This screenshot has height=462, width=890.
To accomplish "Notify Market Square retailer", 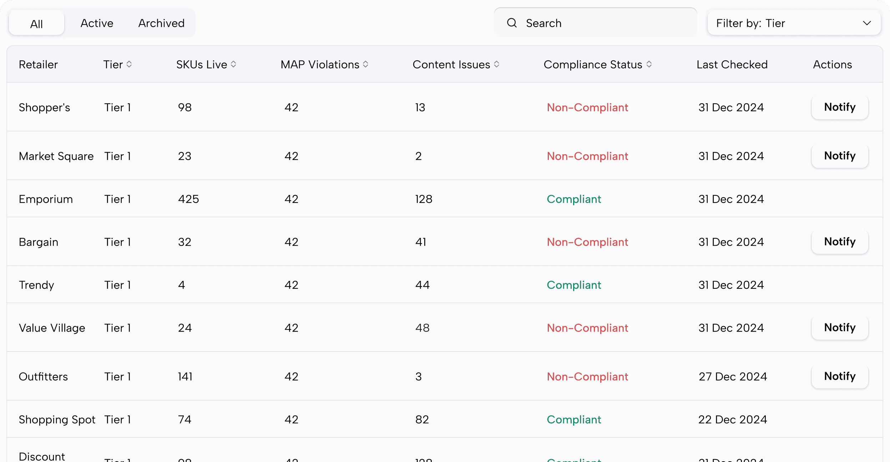I will [x=839, y=156].
